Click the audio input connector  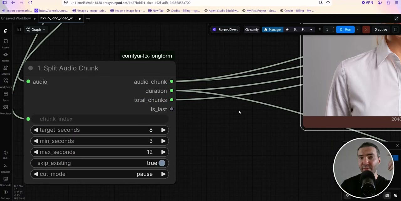click(x=28, y=81)
